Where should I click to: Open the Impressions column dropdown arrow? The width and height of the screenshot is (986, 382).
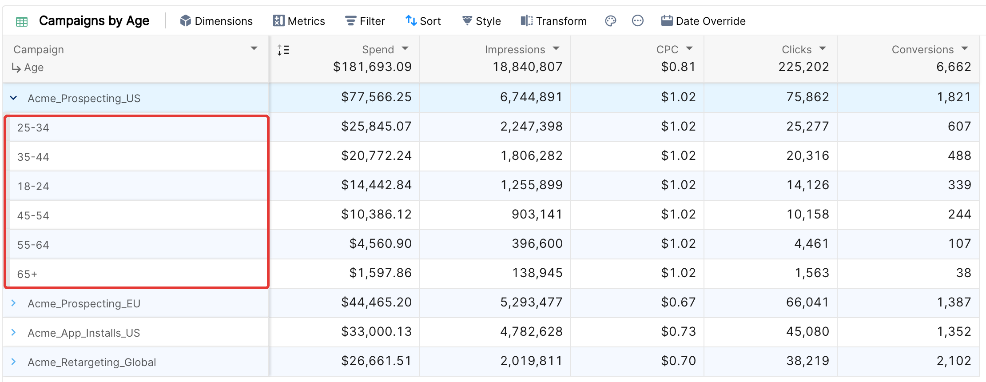click(556, 48)
